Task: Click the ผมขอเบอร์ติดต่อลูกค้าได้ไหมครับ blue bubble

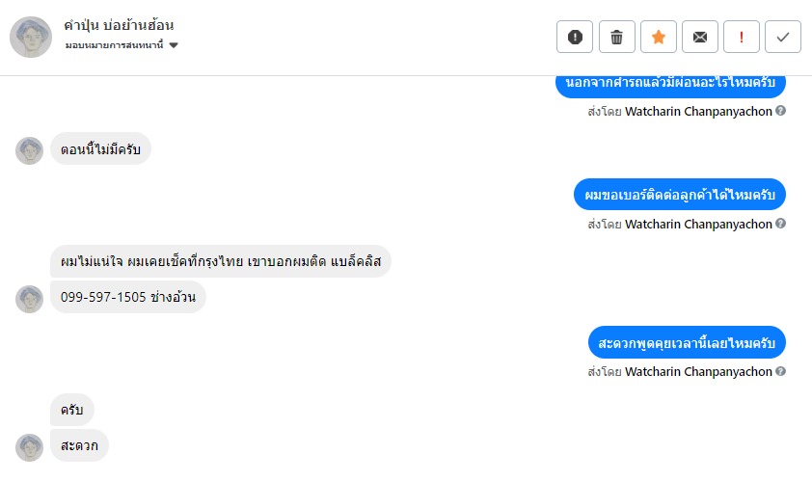Action: tap(679, 195)
